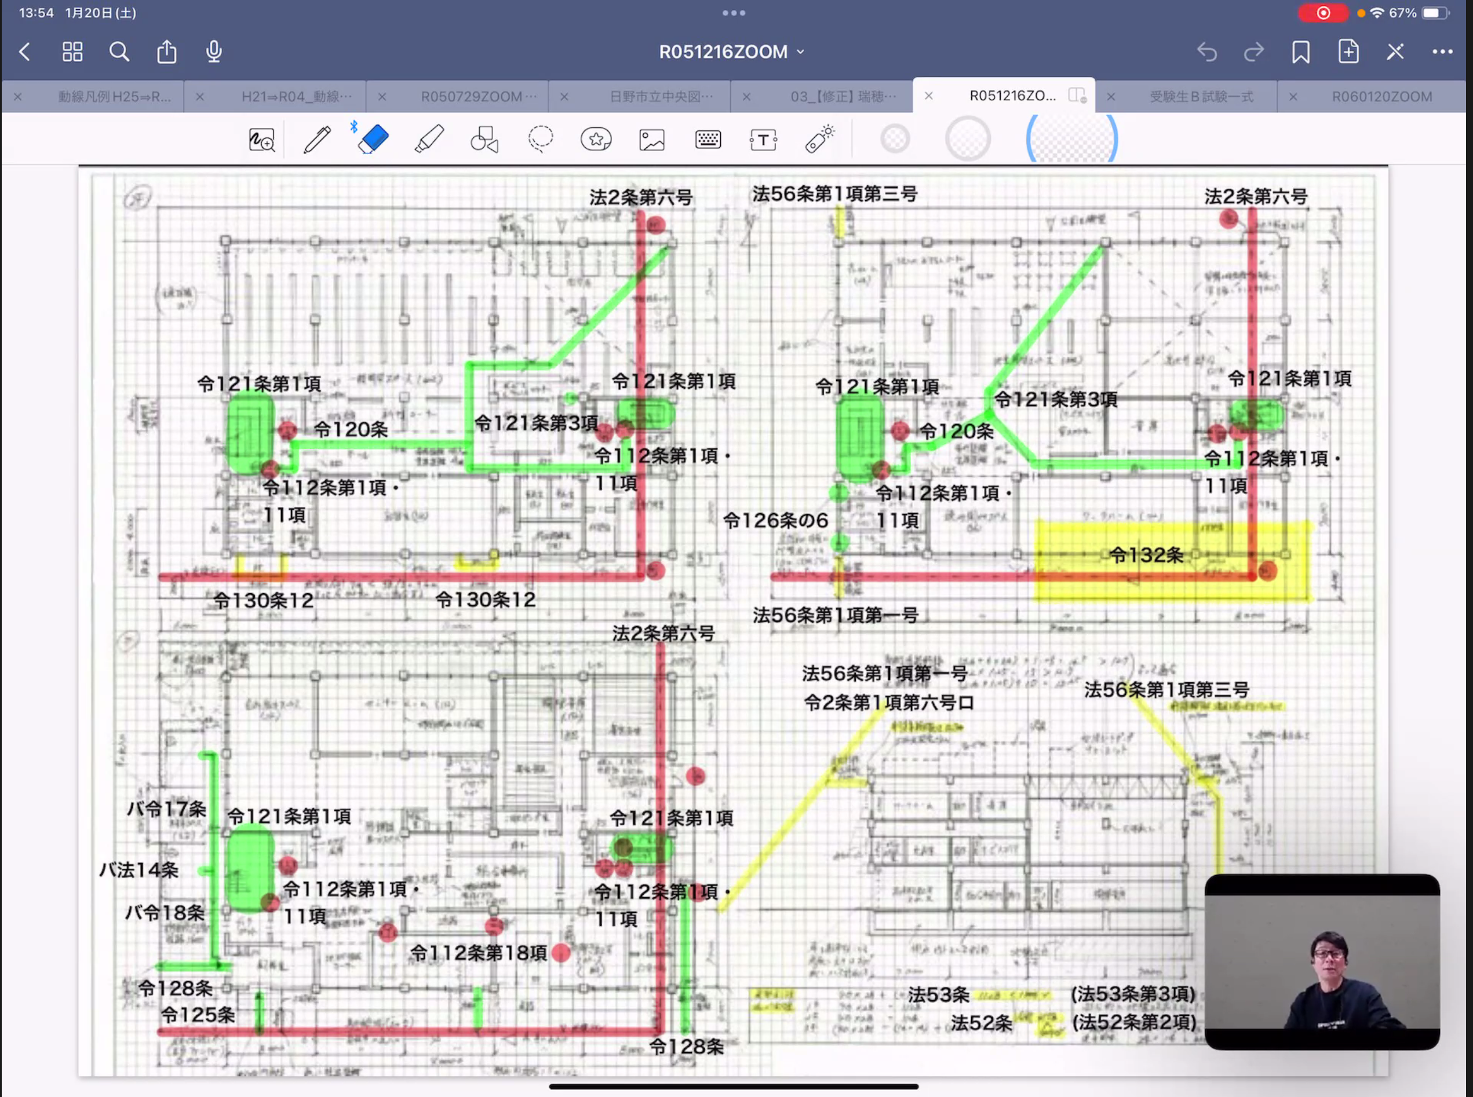1473x1097 pixels.
Task: Switch to the 受験生B試験一式 tab
Action: pos(1201,97)
